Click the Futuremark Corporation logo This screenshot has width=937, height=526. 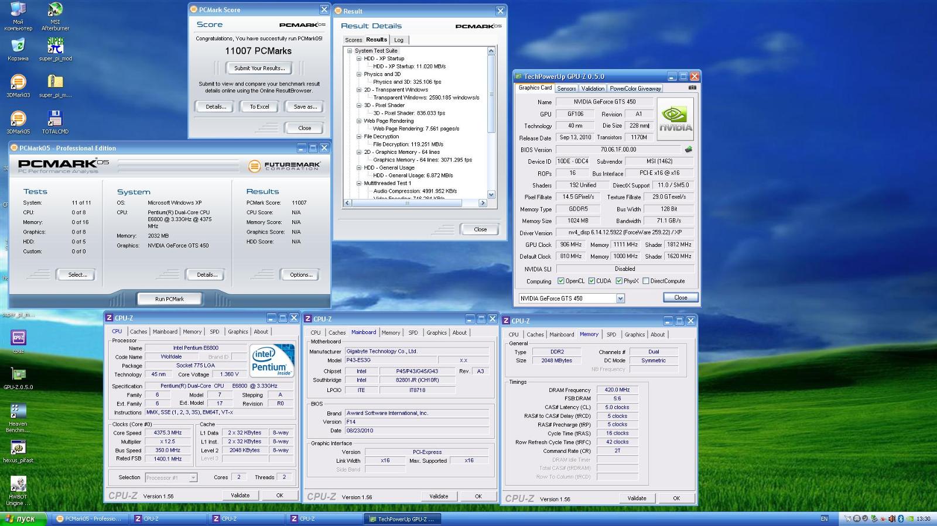pyautogui.click(x=284, y=166)
